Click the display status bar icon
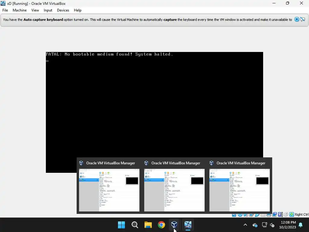This screenshot has height=232, width=309. pos(269,214)
